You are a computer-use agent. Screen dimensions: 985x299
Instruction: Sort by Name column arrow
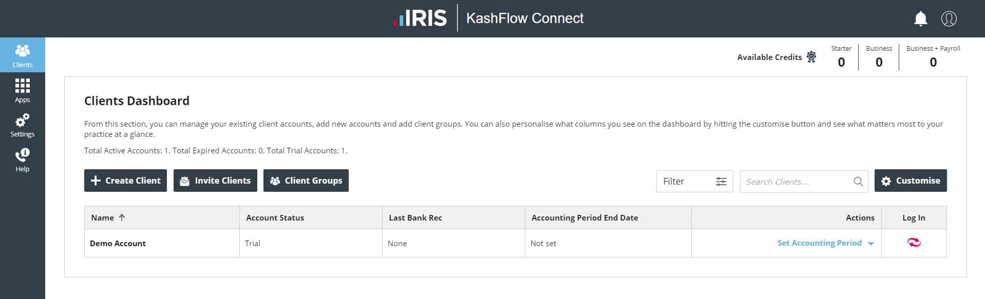click(x=122, y=217)
